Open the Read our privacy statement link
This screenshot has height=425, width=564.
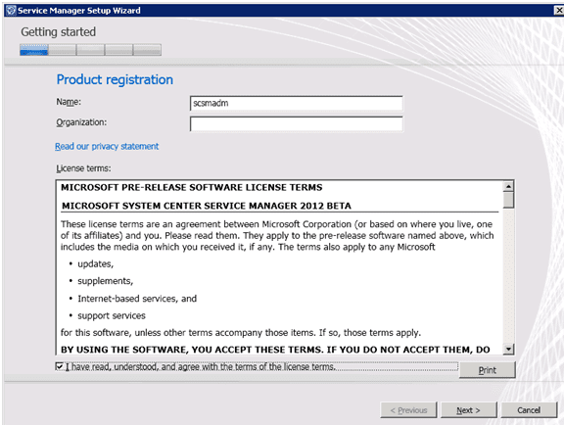[x=107, y=147]
